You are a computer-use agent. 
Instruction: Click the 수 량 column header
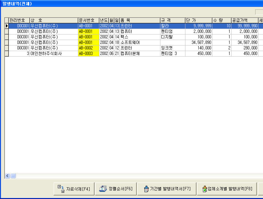pos(222,20)
